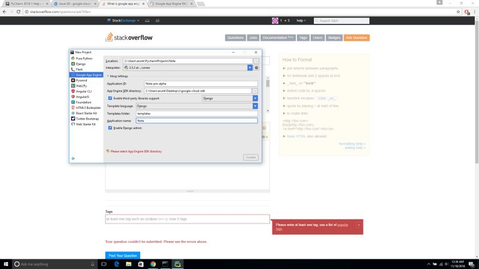This screenshot has width=479, height=269.
Task: Switch to PyCharm Help browser tab
Action: [27, 4]
